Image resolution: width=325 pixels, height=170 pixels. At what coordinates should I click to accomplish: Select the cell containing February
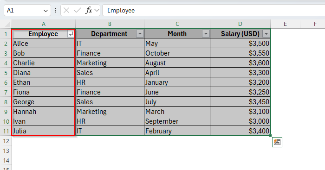[177, 131]
